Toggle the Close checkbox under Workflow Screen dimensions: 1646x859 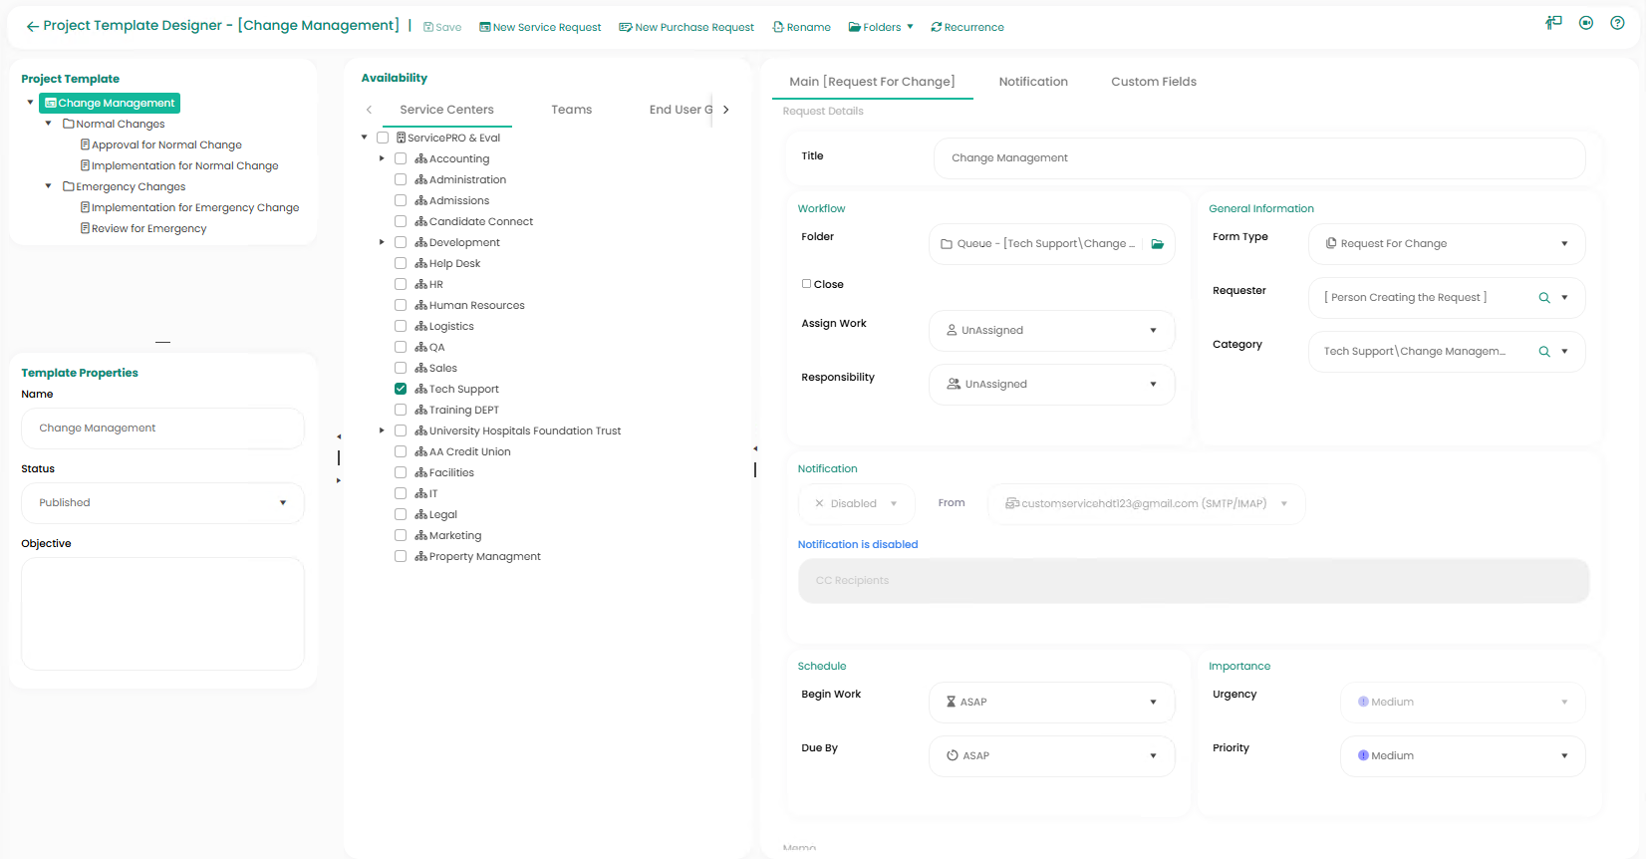click(807, 284)
